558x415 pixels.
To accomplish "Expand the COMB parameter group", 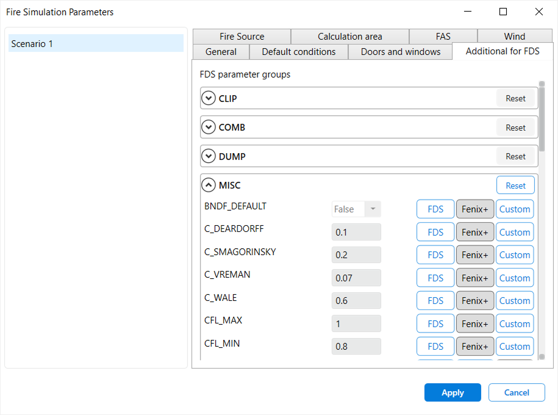I will 209,127.
